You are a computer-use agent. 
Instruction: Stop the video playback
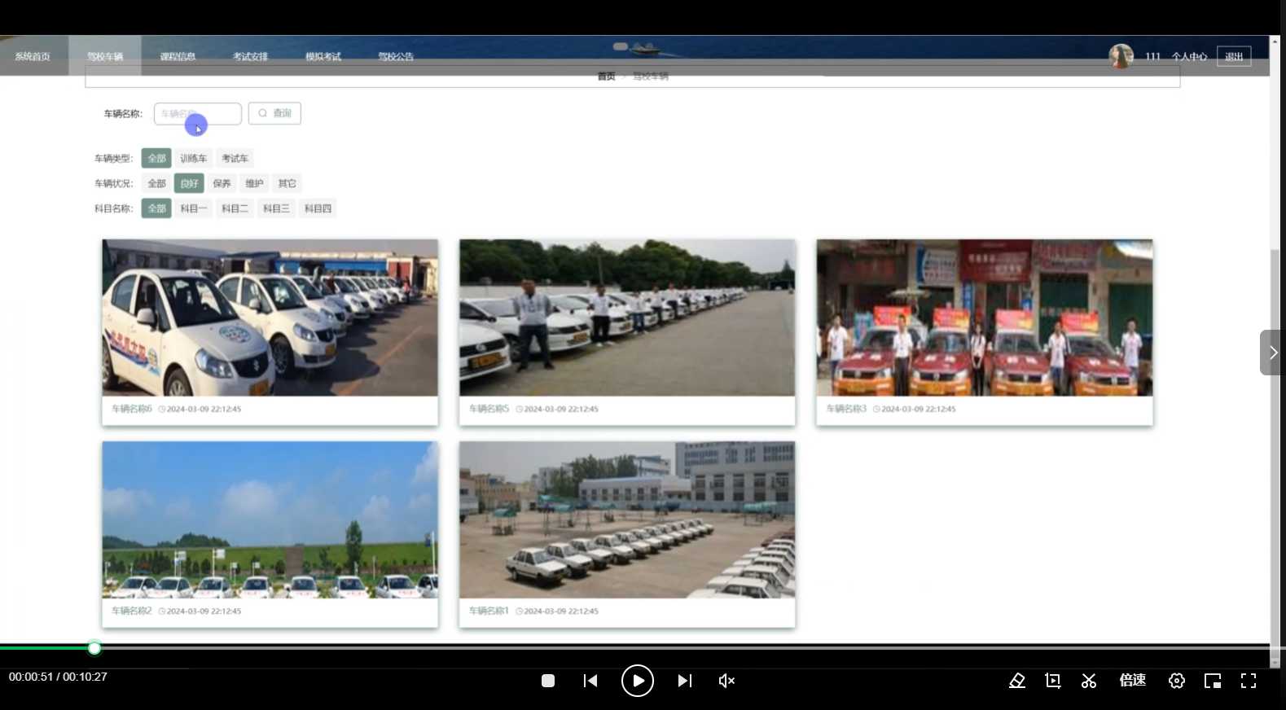[x=548, y=681]
